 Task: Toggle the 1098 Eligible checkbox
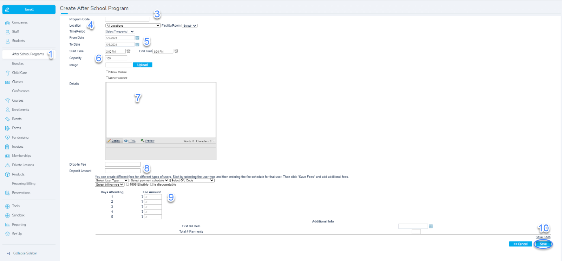[x=128, y=185]
